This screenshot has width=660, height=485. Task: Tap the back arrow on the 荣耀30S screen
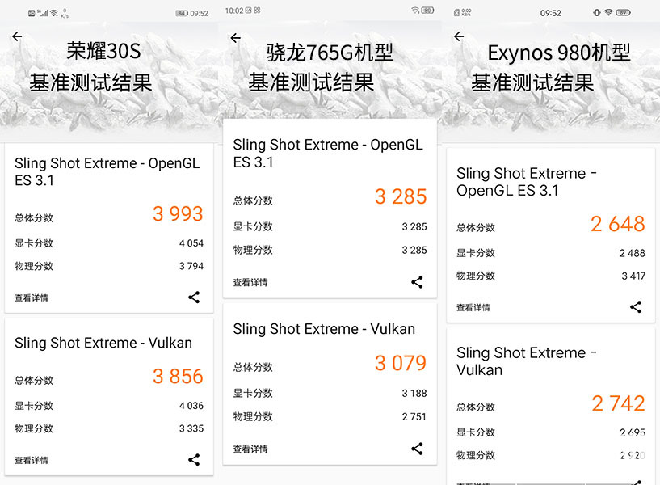pyautogui.click(x=17, y=36)
